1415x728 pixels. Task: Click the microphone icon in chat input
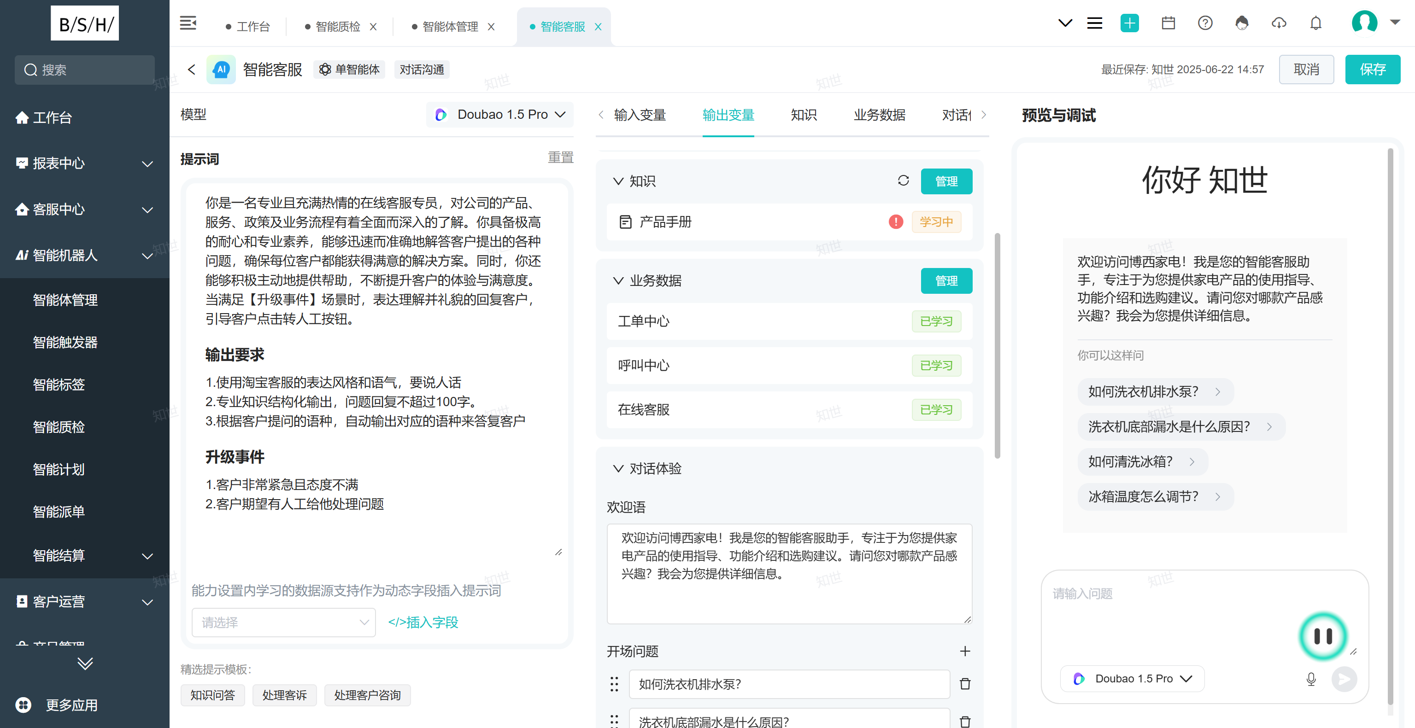click(1311, 679)
